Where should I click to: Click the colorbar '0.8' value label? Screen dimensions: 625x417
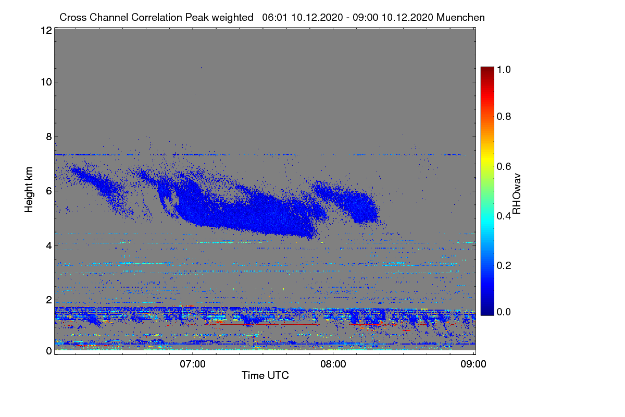click(x=504, y=116)
